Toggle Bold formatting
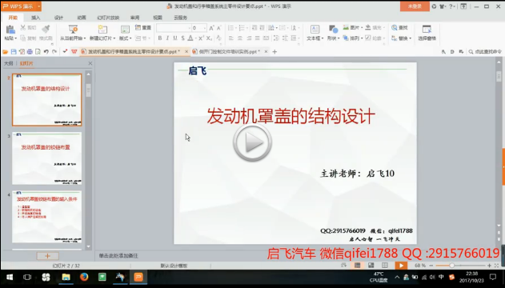This screenshot has height=288, width=505. [160, 38]
